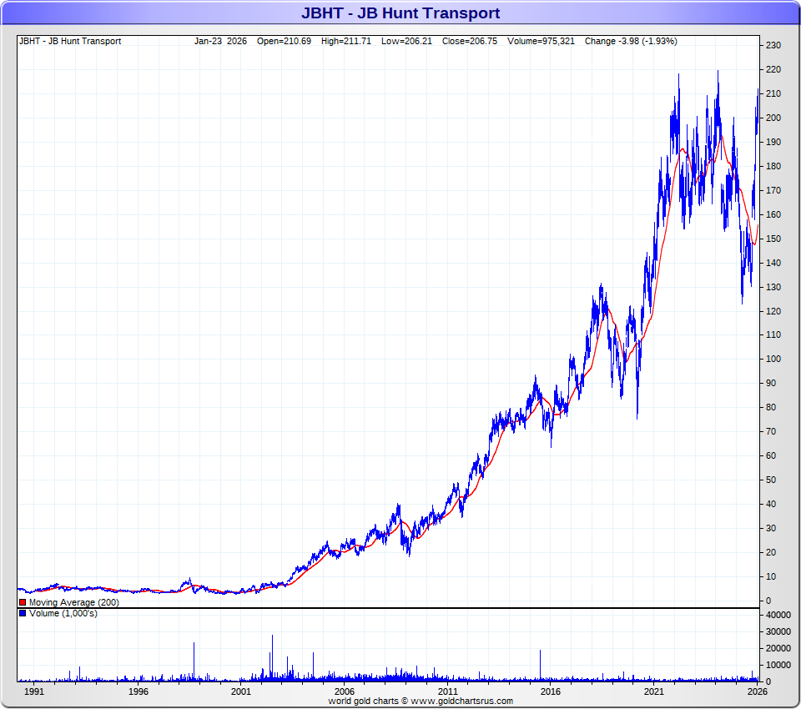Select the 1991 year marker on time axis

pos(34,691)
